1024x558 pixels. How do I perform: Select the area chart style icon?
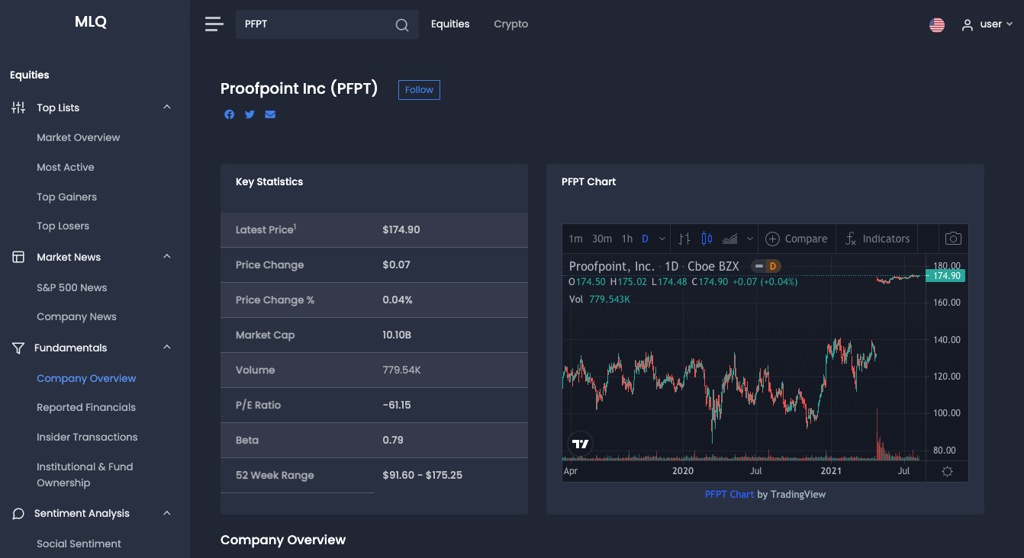pos(730,239)
